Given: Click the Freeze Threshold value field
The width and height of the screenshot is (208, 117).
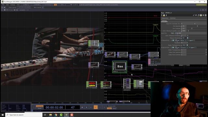Looking at the screenshot, I should click(x=184, y=38).
